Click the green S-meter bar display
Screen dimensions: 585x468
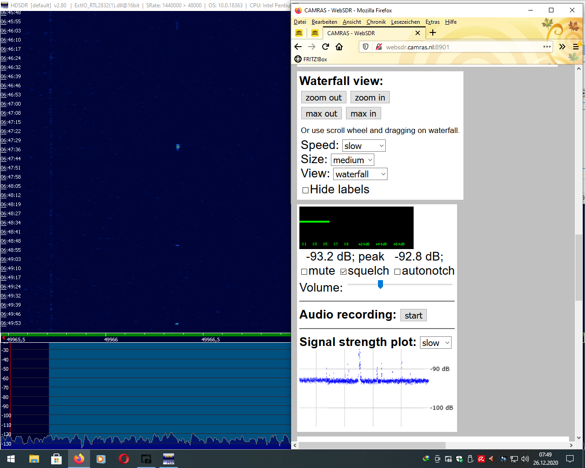click(x=356, y=228)
